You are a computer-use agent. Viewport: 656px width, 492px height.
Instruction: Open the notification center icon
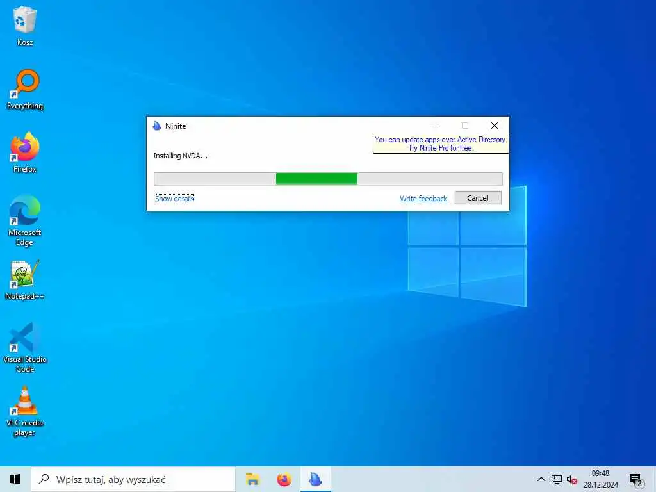tap(636, 480)
